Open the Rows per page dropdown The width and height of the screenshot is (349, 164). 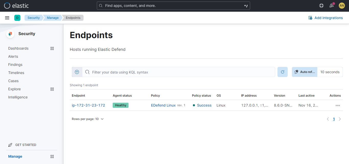coord(88,119)
